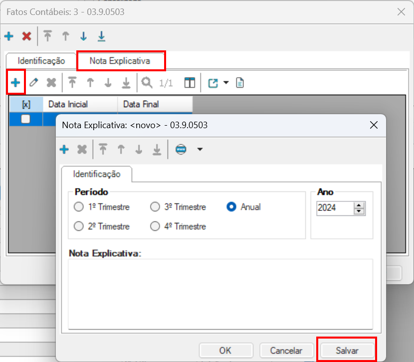This screenshot has height=362, width=414.
Task: Sort by Data Inicial column header
Action: (x=80, y=104)
